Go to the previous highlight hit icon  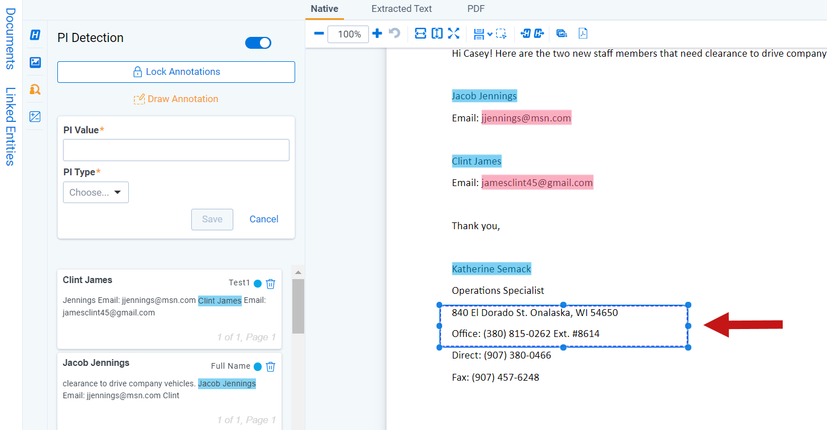point(526,33)
